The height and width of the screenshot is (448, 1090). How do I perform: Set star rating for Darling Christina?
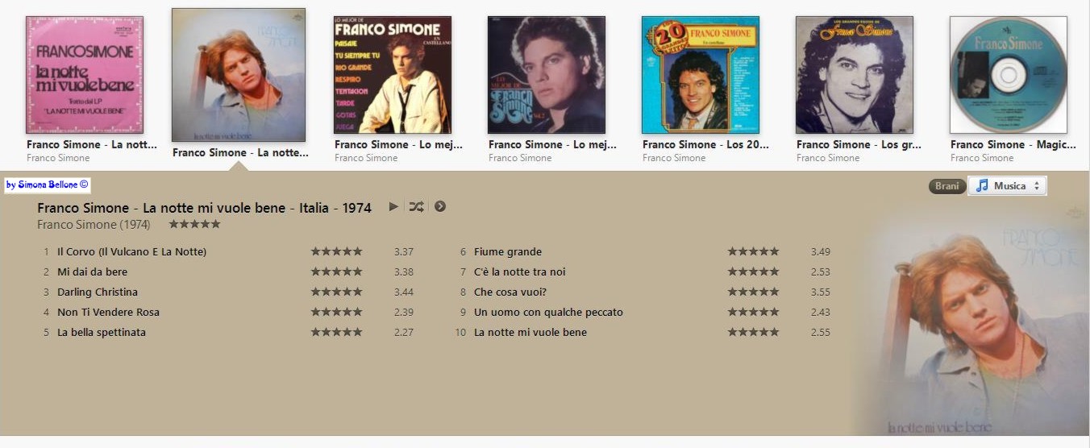pyautogui.click(x=337, y=292)
